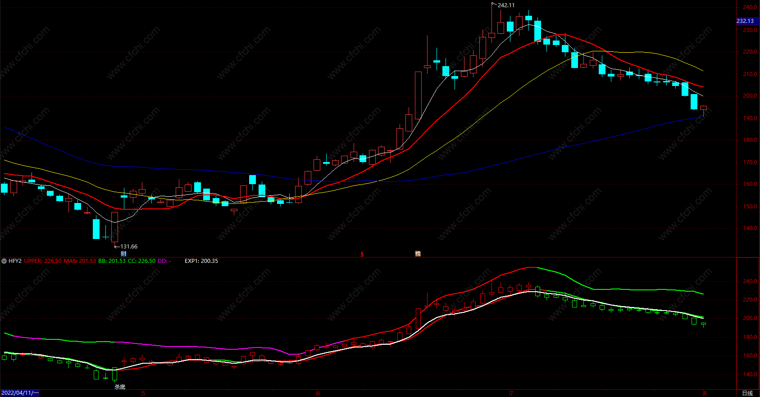Screen dimensions: 760x397
Task: Click the 财 financial marker icon
Action: click(x=123, y=254)
